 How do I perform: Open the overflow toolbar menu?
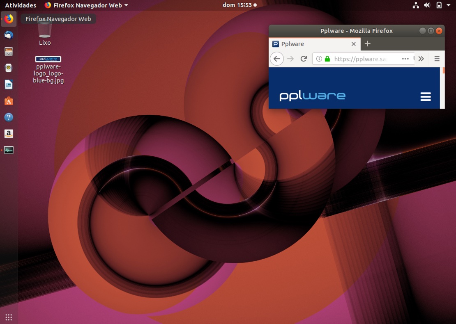(x=421, y=59)
